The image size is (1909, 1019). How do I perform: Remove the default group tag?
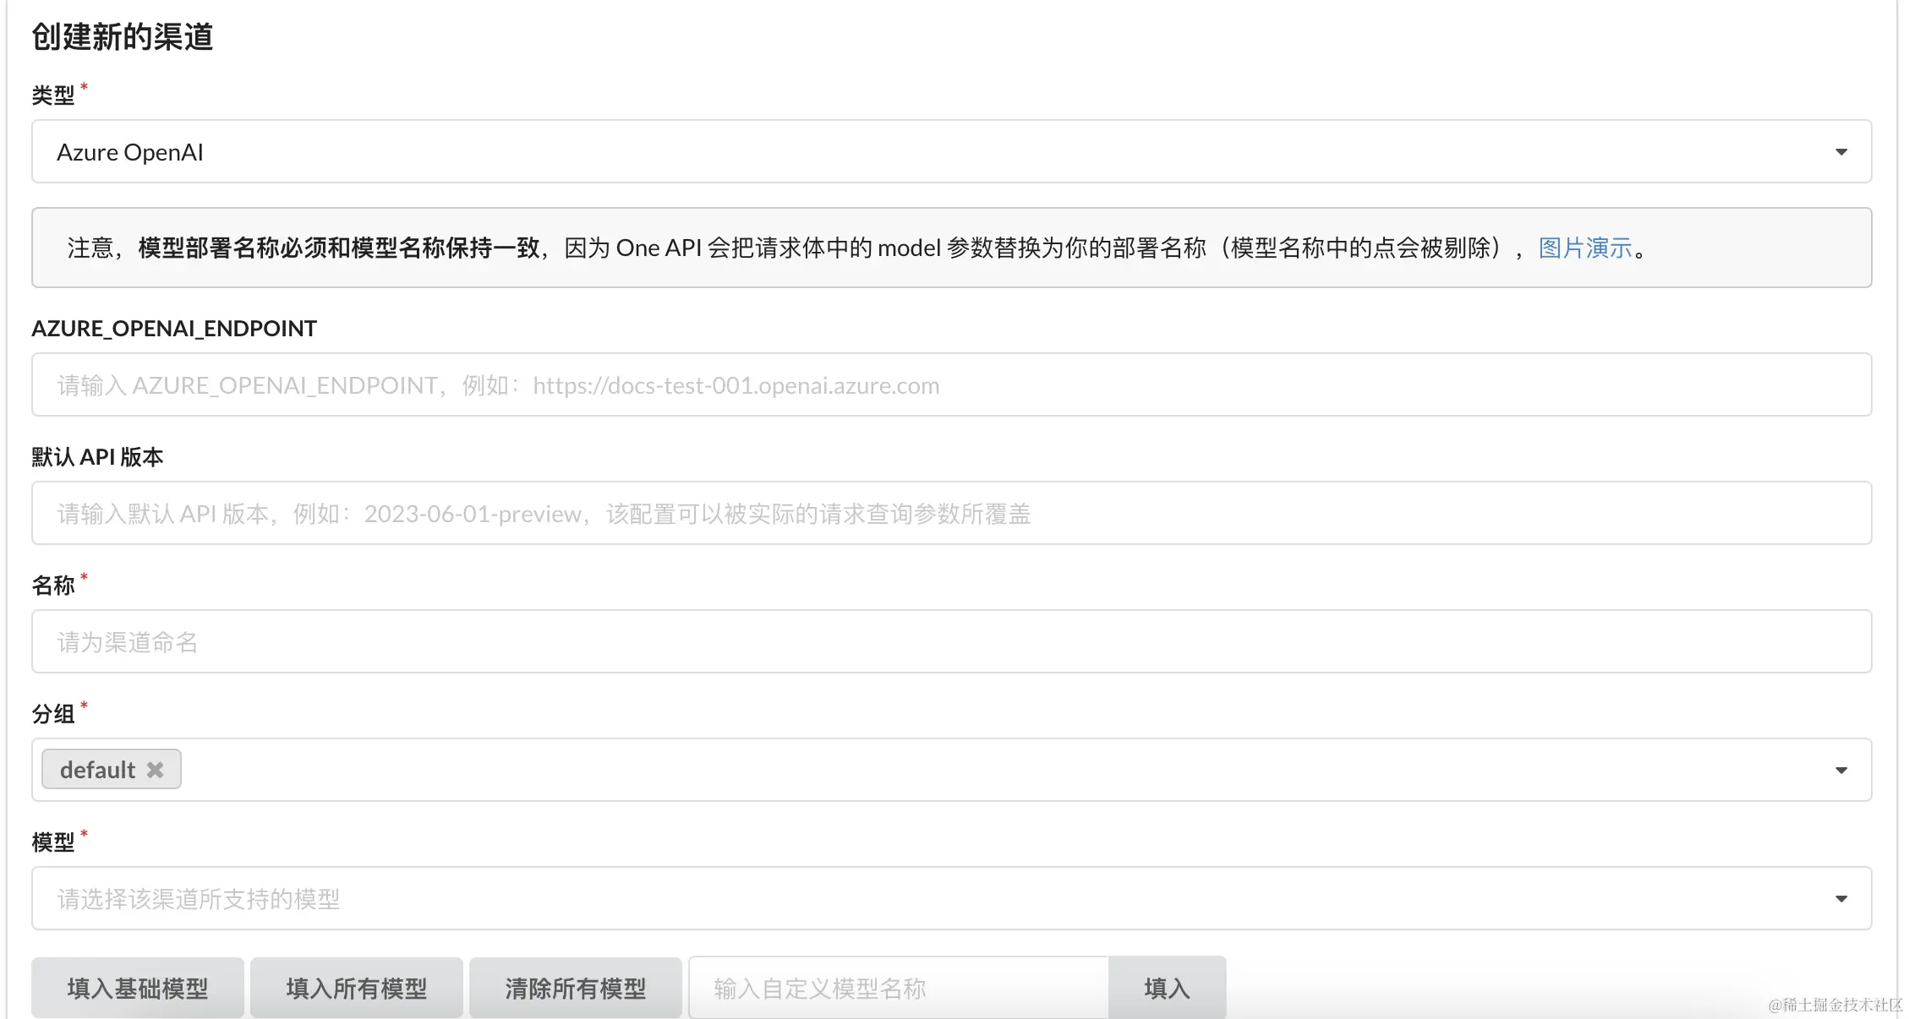coord(155,770)
